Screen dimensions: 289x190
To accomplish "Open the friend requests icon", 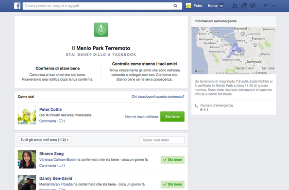I will pyautogui.click(x=235, y=6).
